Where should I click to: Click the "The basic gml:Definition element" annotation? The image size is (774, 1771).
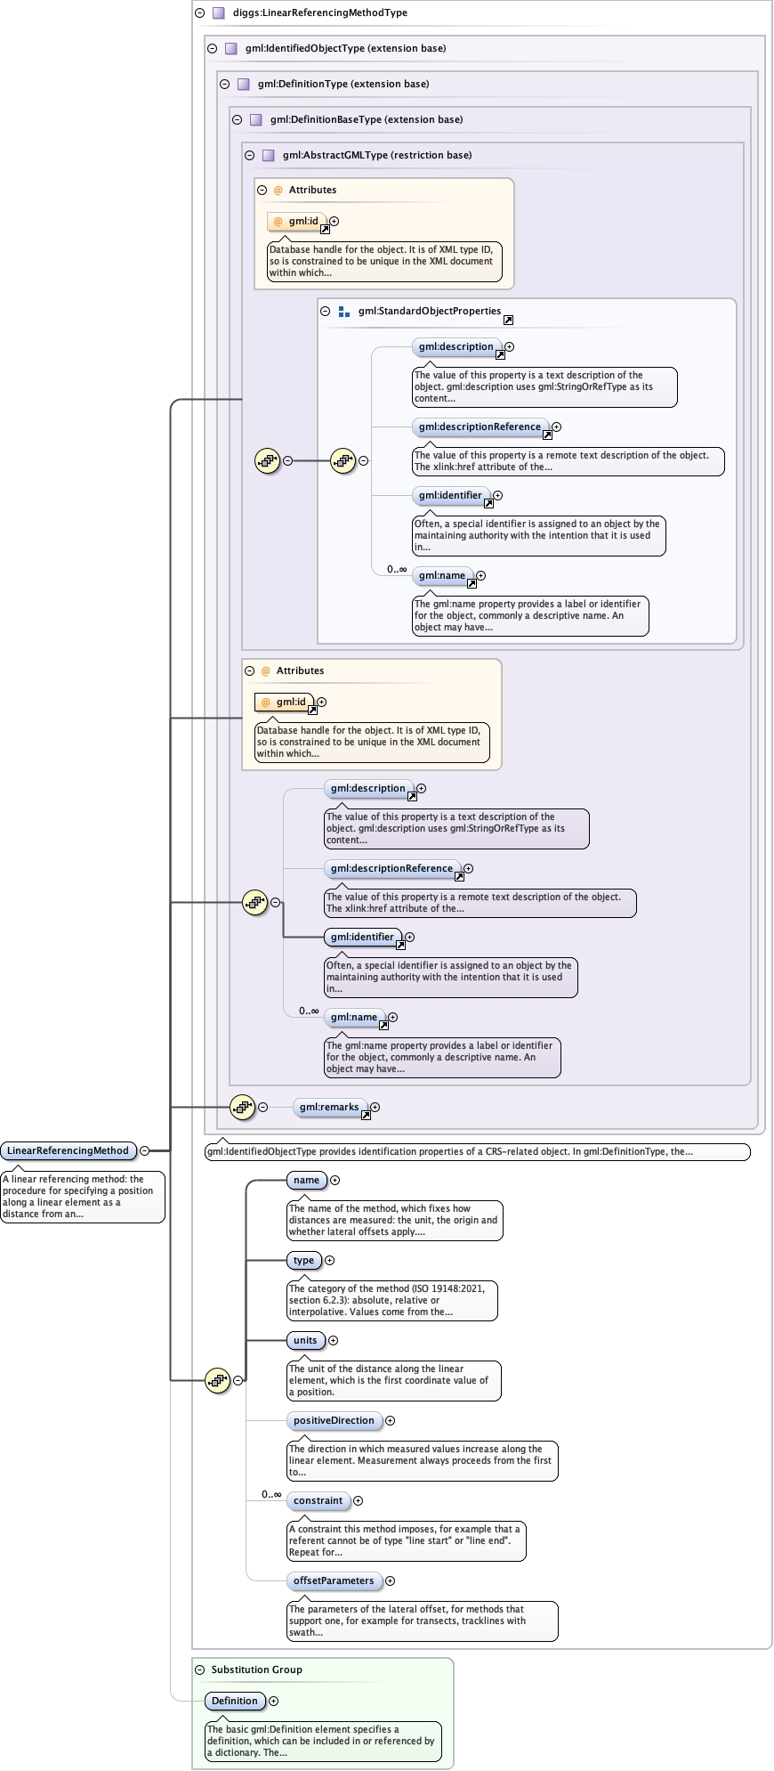click(324, 1742)
